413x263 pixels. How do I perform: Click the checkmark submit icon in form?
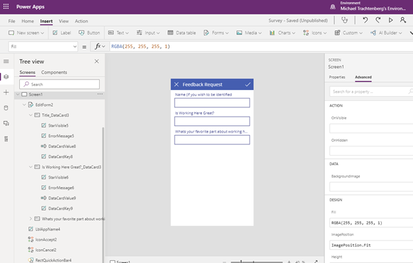pyautogui.click(x=248, y=84)
